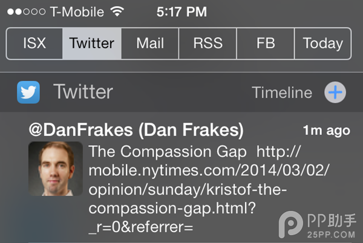Viewport: 363px width, 243px height.
Task: Switch to the ISX tab
Action: [x=34, y=44]
